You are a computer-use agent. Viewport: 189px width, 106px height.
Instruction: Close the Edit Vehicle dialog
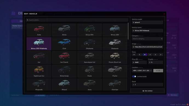click(164, 14)
